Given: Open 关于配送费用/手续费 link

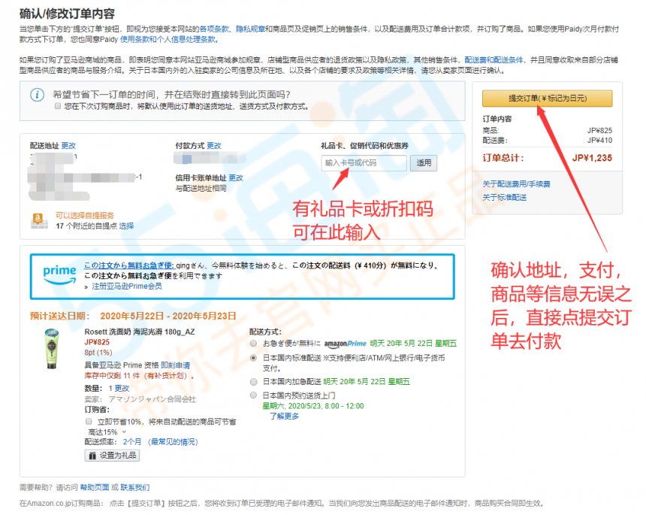Looking at the screenshot, I should 516,184.
